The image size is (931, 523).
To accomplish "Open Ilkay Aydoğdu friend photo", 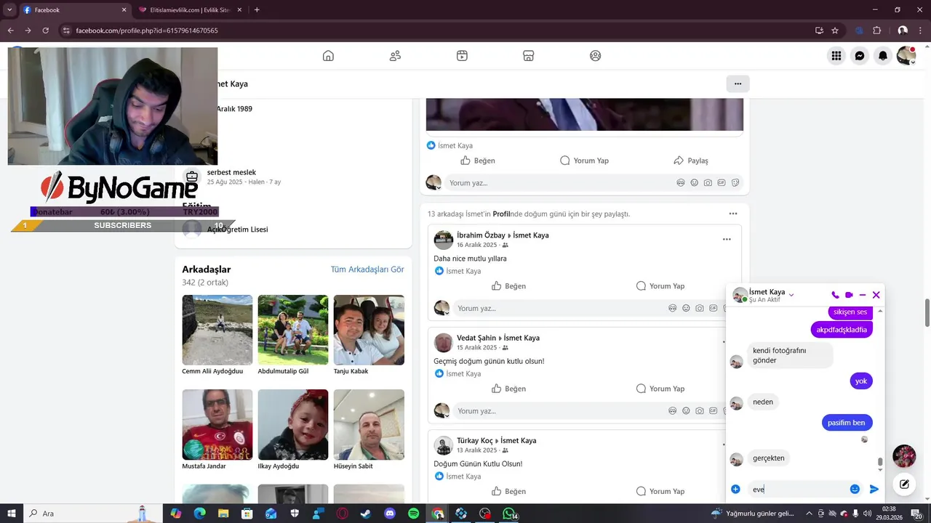I will (x=293, y=425).
